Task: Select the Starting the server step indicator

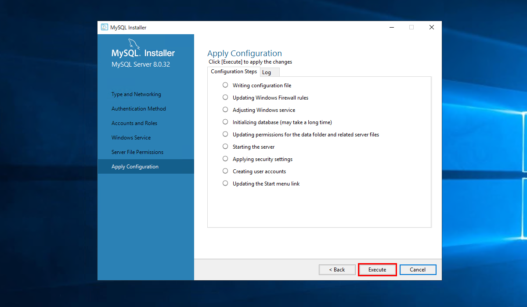Action: point(225,146)
